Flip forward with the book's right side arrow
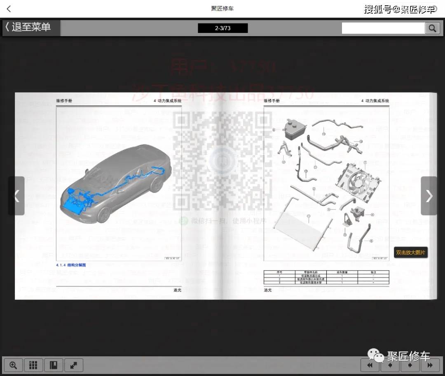 point(429,196)
